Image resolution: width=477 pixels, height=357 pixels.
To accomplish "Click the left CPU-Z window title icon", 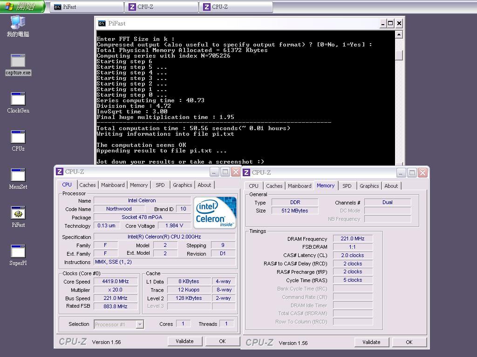I will coord(60,172).
